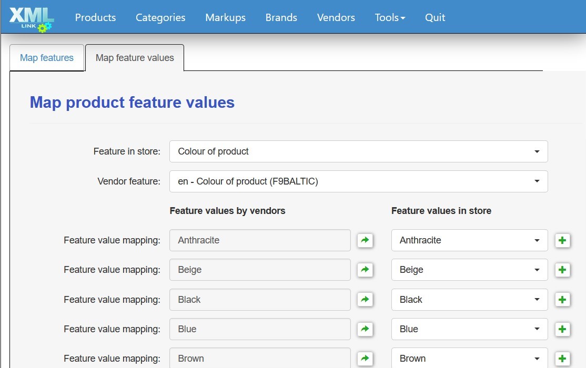Expand the Tools menu

pyautogui.click(x=390, y=17)
